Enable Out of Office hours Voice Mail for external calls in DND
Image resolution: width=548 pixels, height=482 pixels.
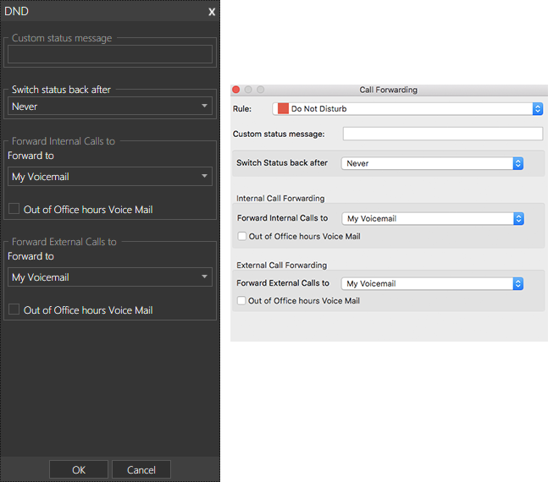pos(14,309)
